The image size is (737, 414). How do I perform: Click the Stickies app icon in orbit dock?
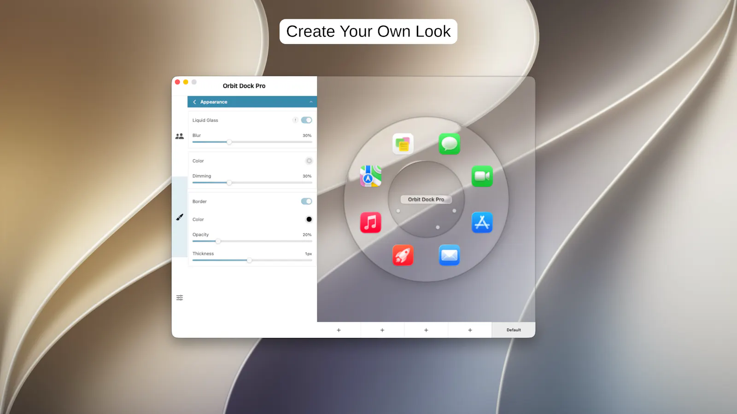click(x=403, y=144)
